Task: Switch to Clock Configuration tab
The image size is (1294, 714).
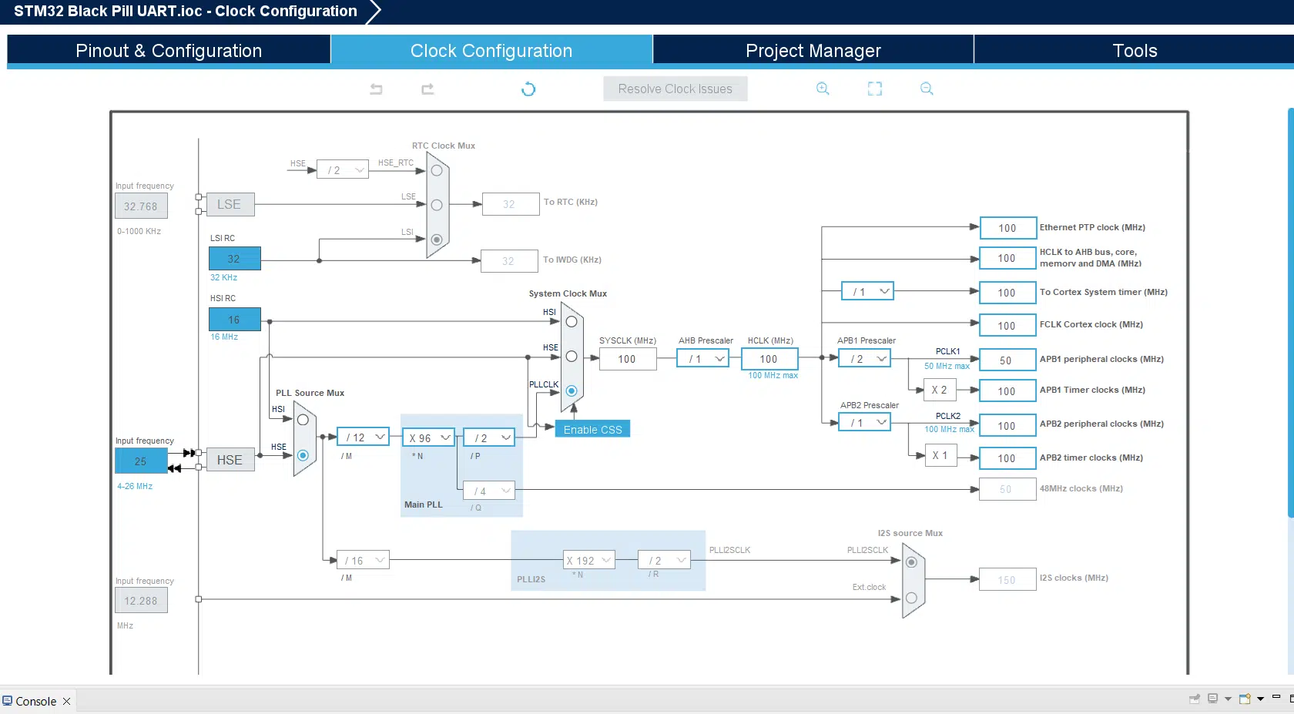Action: [491, 50]
